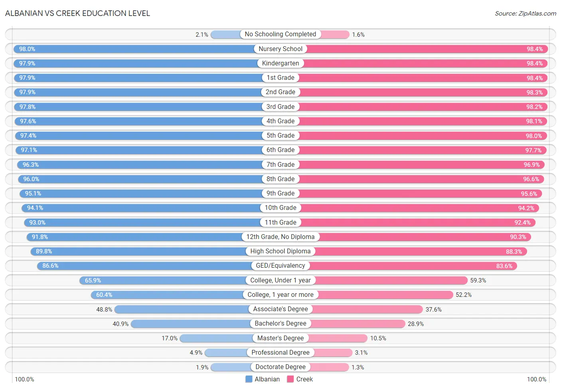Open the Source: ZipAtlas.com link
Viewport: 561px width, 389px height.
[x=525, y=14]
